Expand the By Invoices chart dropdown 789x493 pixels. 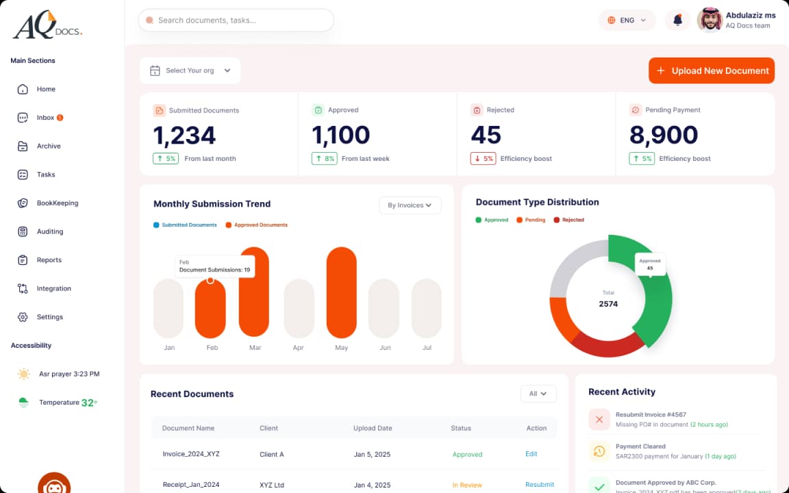click(410, 205)
